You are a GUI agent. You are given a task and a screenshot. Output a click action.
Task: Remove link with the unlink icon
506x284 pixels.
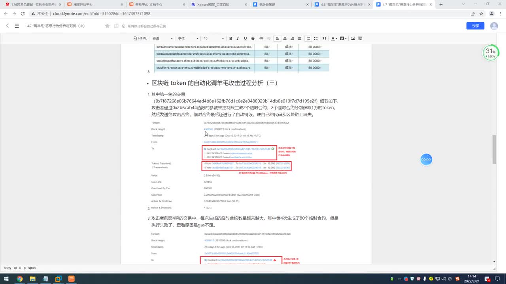coord(269,38)
